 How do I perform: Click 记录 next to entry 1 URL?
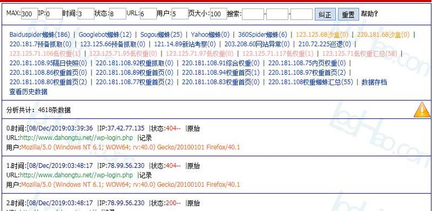pos(145,175)
